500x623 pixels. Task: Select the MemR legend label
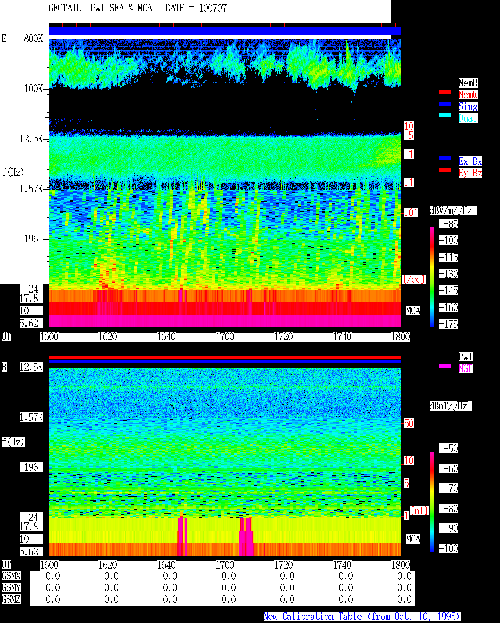coord(468,83)
